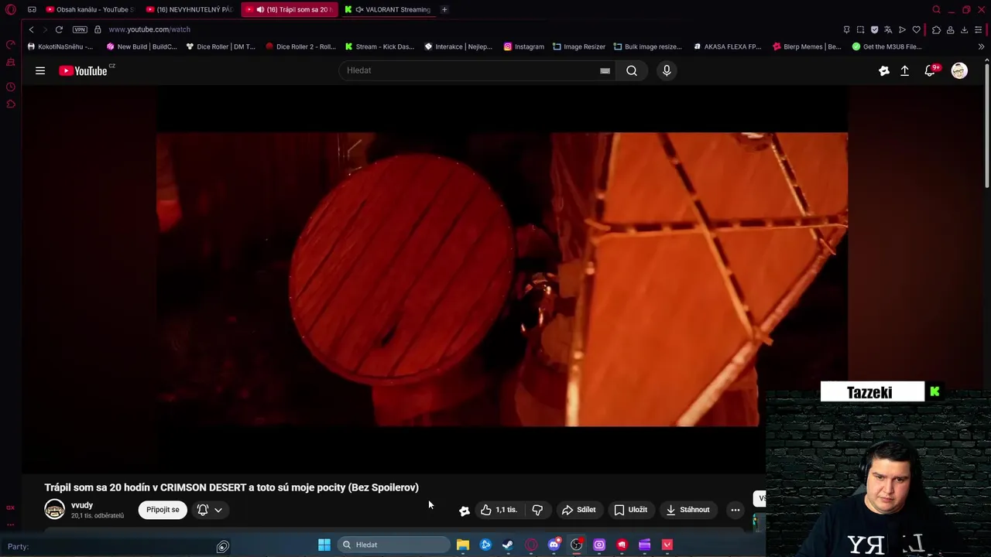
Task: Open vvudy channel avatar
Action: click(x=54, y=510)
